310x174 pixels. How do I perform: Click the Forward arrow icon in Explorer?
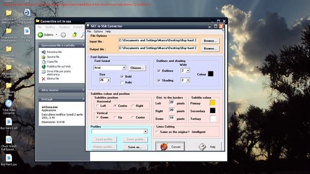click(63, 35)
